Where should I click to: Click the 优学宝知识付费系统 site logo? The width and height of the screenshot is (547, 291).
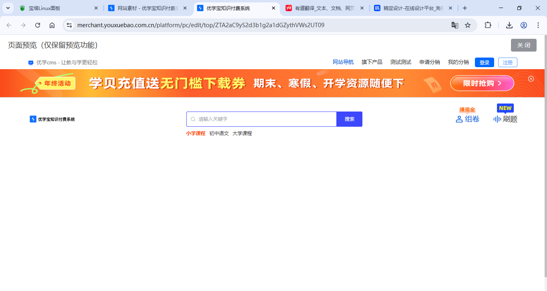pos(52,119)
